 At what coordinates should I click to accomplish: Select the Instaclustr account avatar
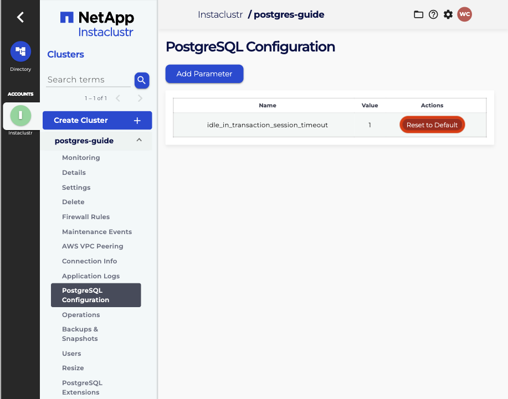(x=20, y=115)
